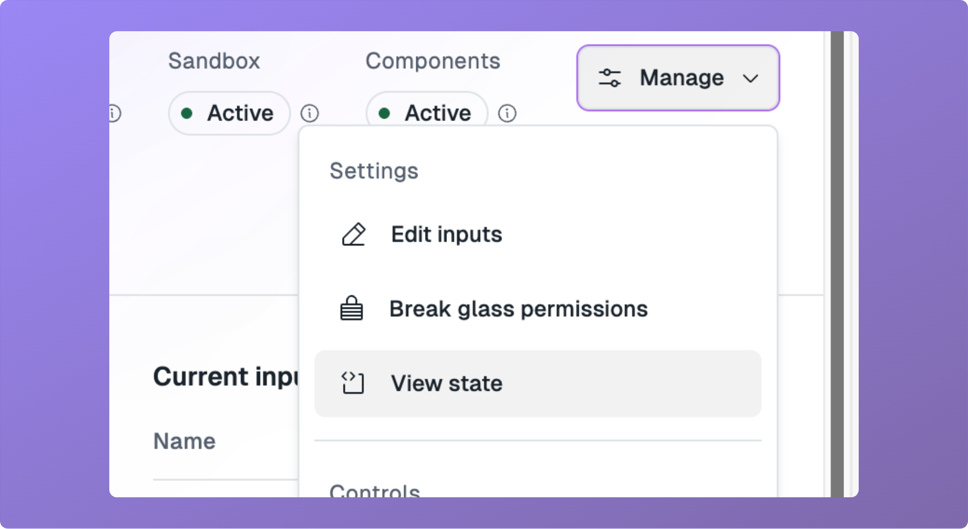Click the Settings section heading in menu
Viewport: 968px width, 529px height.
pos(374,171)
